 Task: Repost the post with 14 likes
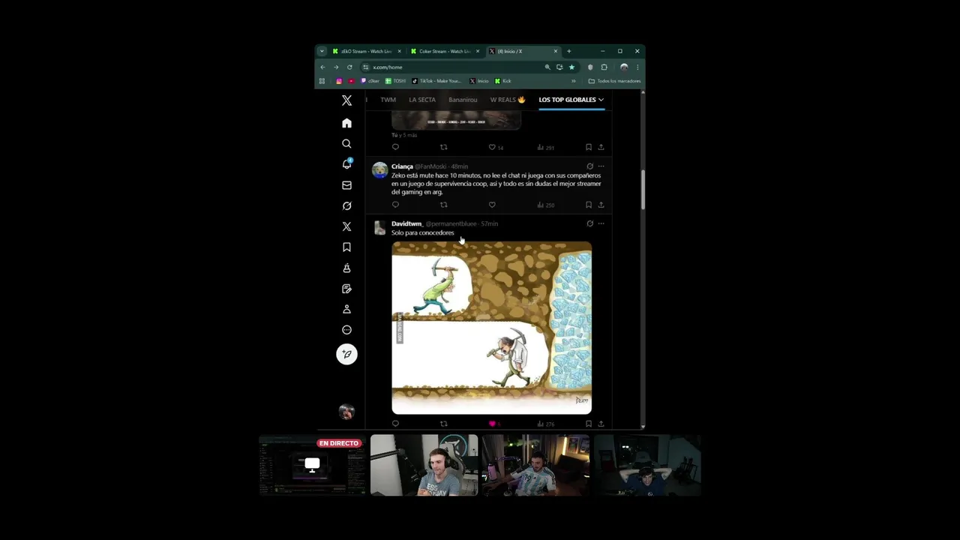[x=443, y=147]
